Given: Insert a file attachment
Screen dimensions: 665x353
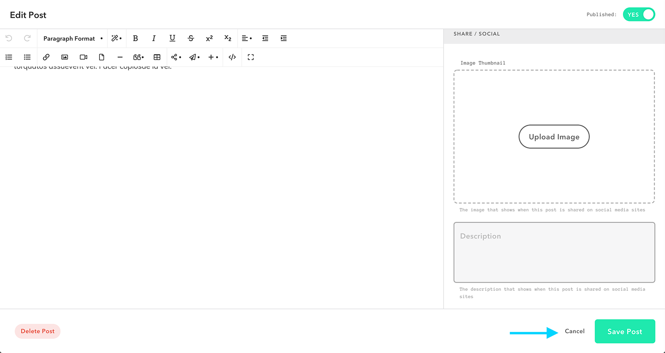Looking at the screenshot, I should [102, 57].
